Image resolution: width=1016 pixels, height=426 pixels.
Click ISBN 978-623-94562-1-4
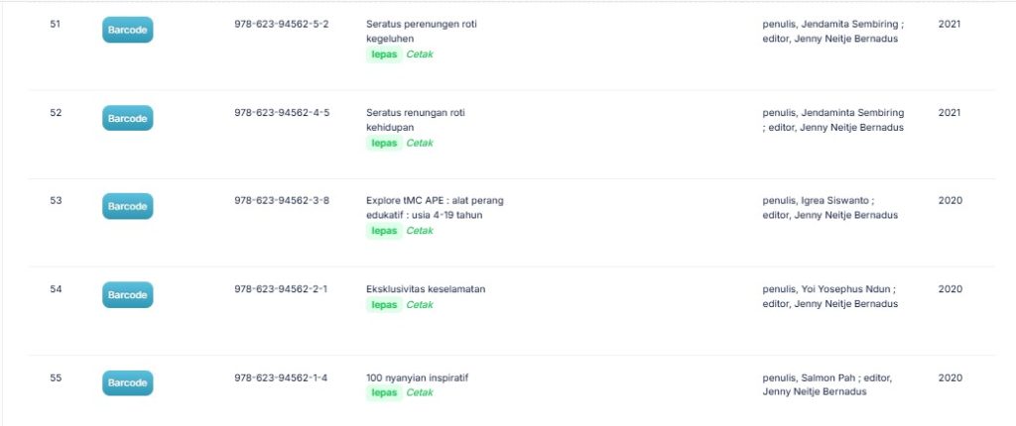click(282, 377)
